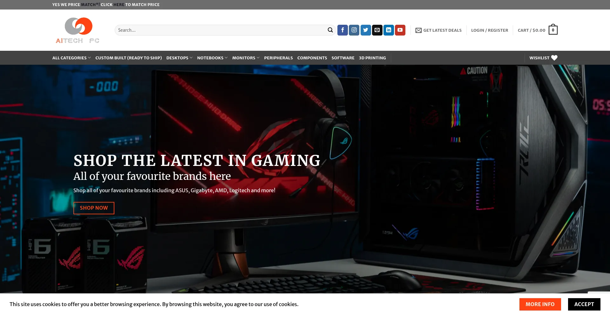Viewport: 610px width, 315px height.
Task: Open the shopping cart bag icon
Action: pyautogui.click(x=553, y=30)
